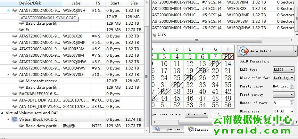Click the More... button
The width and height of the screenshot is (298, 139).
(x=196, y=114)
